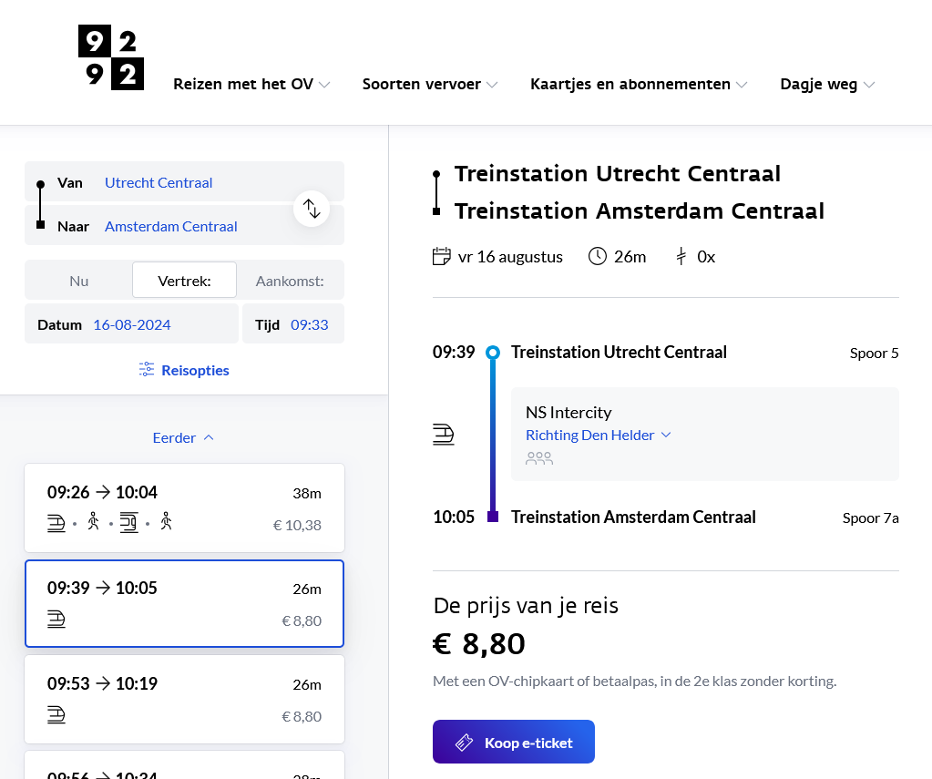Viewport: 932px width, 779px height.
Task: Click the Koop e-ticket button
Action: (x=514, y=743)
